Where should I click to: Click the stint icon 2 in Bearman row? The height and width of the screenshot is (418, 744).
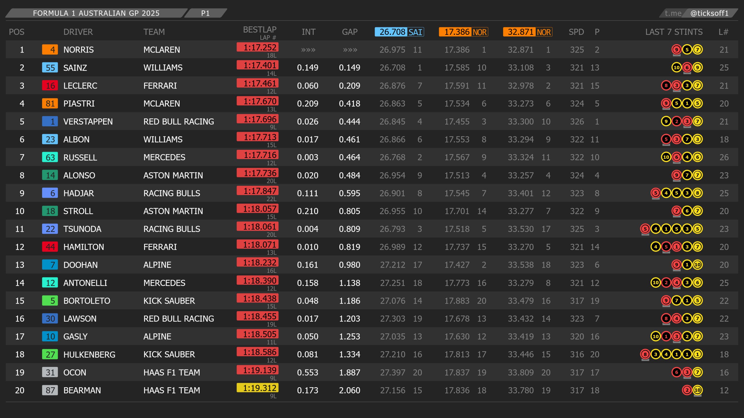click(687, 390)
